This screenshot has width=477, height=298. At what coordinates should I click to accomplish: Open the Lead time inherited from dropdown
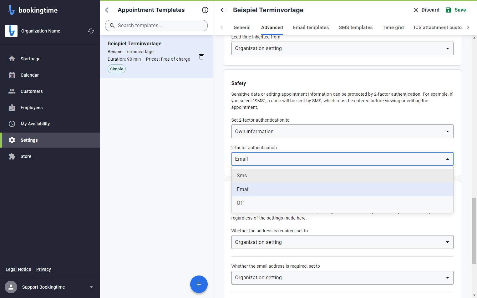(x=342, y=48)
